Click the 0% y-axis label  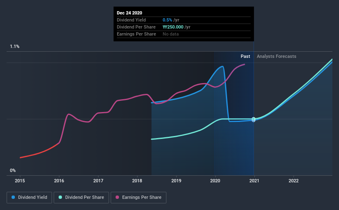click(x=13, y=171)
